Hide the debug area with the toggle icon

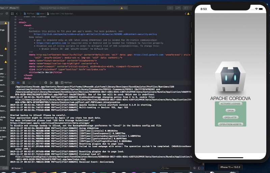[x=12, y=82]
